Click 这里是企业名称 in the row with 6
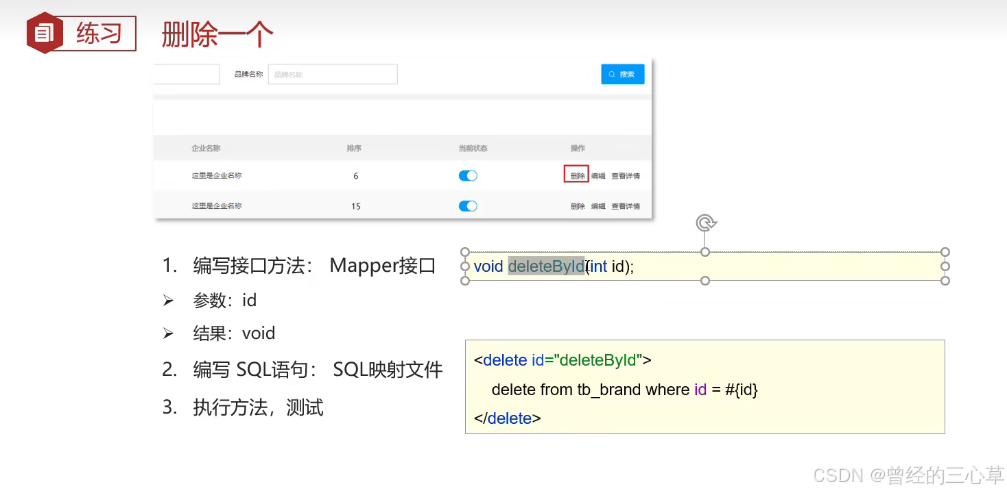The height and width of the screenshot is (493, 1007). (x=217, y=176)
